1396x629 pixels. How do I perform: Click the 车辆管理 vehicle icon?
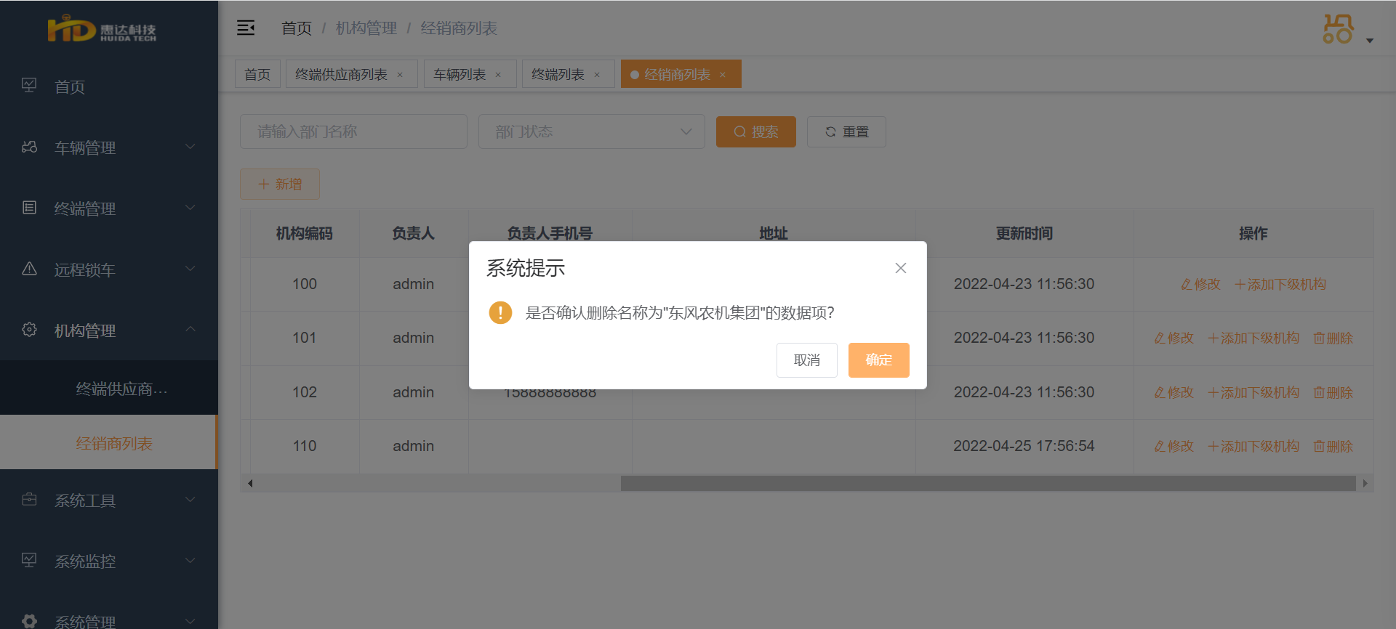[x=29, y=147]
